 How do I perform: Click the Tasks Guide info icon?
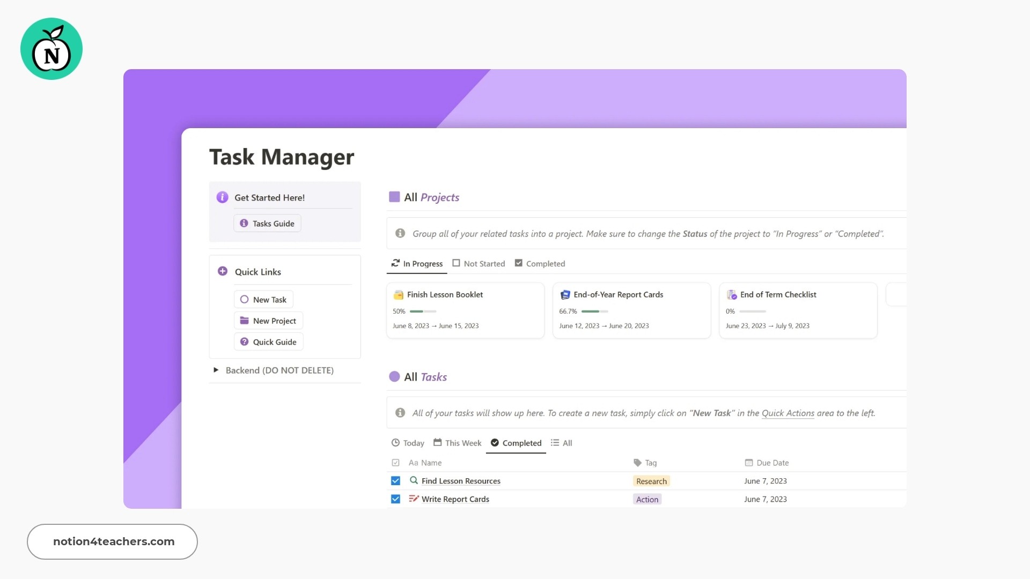point(245,224)
